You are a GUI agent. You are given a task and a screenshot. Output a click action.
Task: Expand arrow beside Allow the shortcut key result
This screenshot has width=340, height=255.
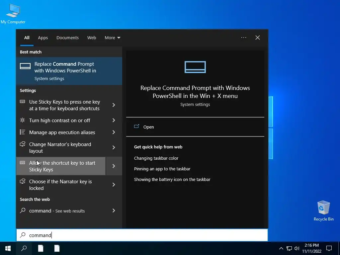(114, 166)
